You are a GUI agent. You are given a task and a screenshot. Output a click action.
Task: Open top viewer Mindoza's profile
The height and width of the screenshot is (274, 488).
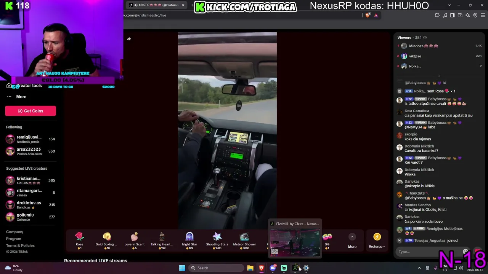tap(423, 46)
